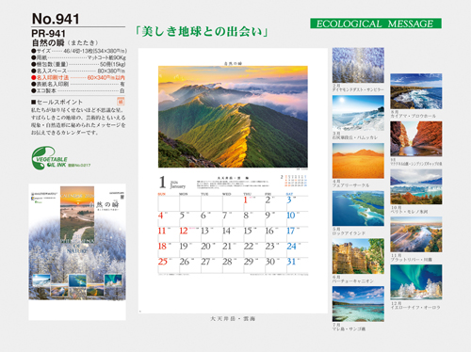Viewport: 471px width, 352px height.
Task: Click the calendar cover image preview
Action: (x=77, y=252)
